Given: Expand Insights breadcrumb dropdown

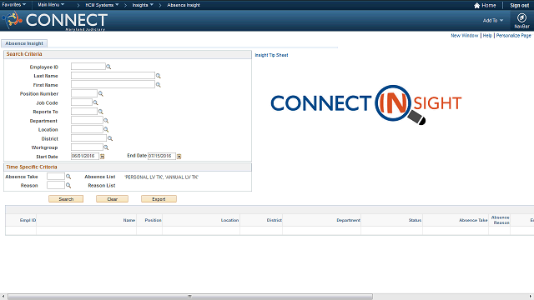Looking at the screenshot, I should coord(143,5).
